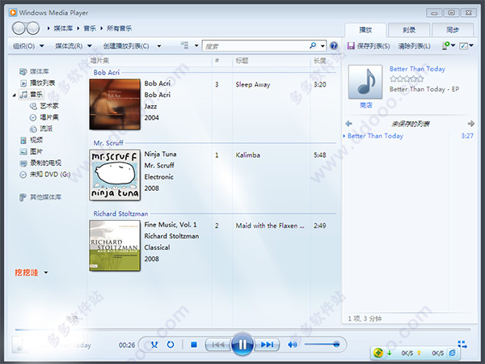Open 录制的电视 library
Screen dimensions: 485x364
coord(40,163)
